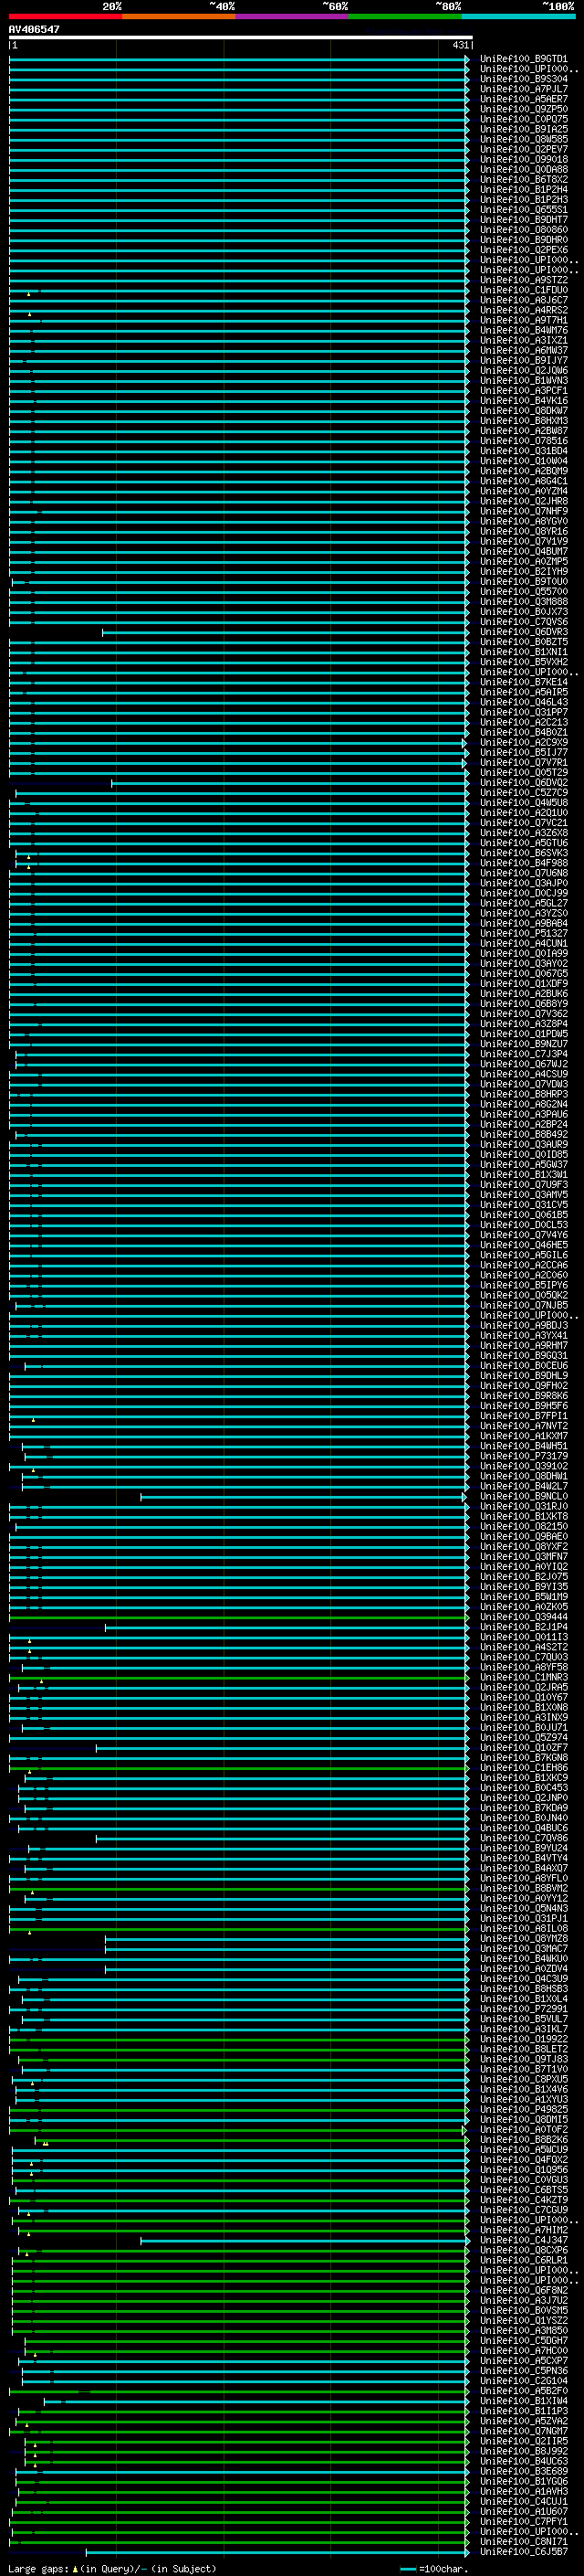The height and width of the screenshot is (2576, 584).
Task: Select hit UniRef100_O19922
Action: (x=524, y=2039)
